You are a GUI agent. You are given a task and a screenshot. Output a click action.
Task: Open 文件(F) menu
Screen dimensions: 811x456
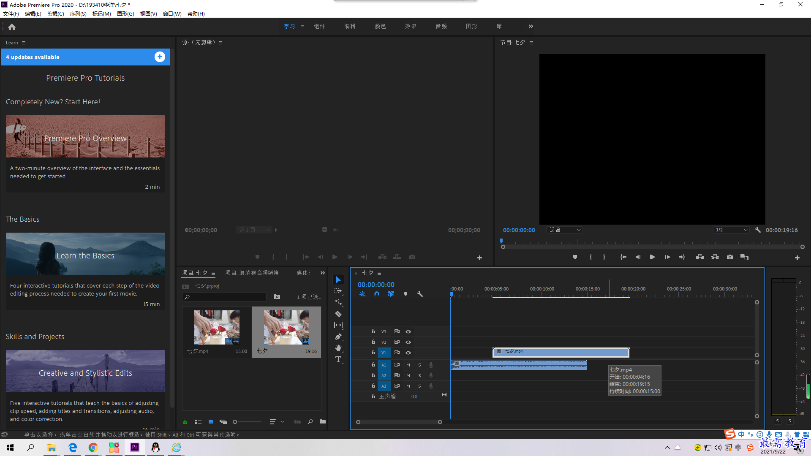11,14
